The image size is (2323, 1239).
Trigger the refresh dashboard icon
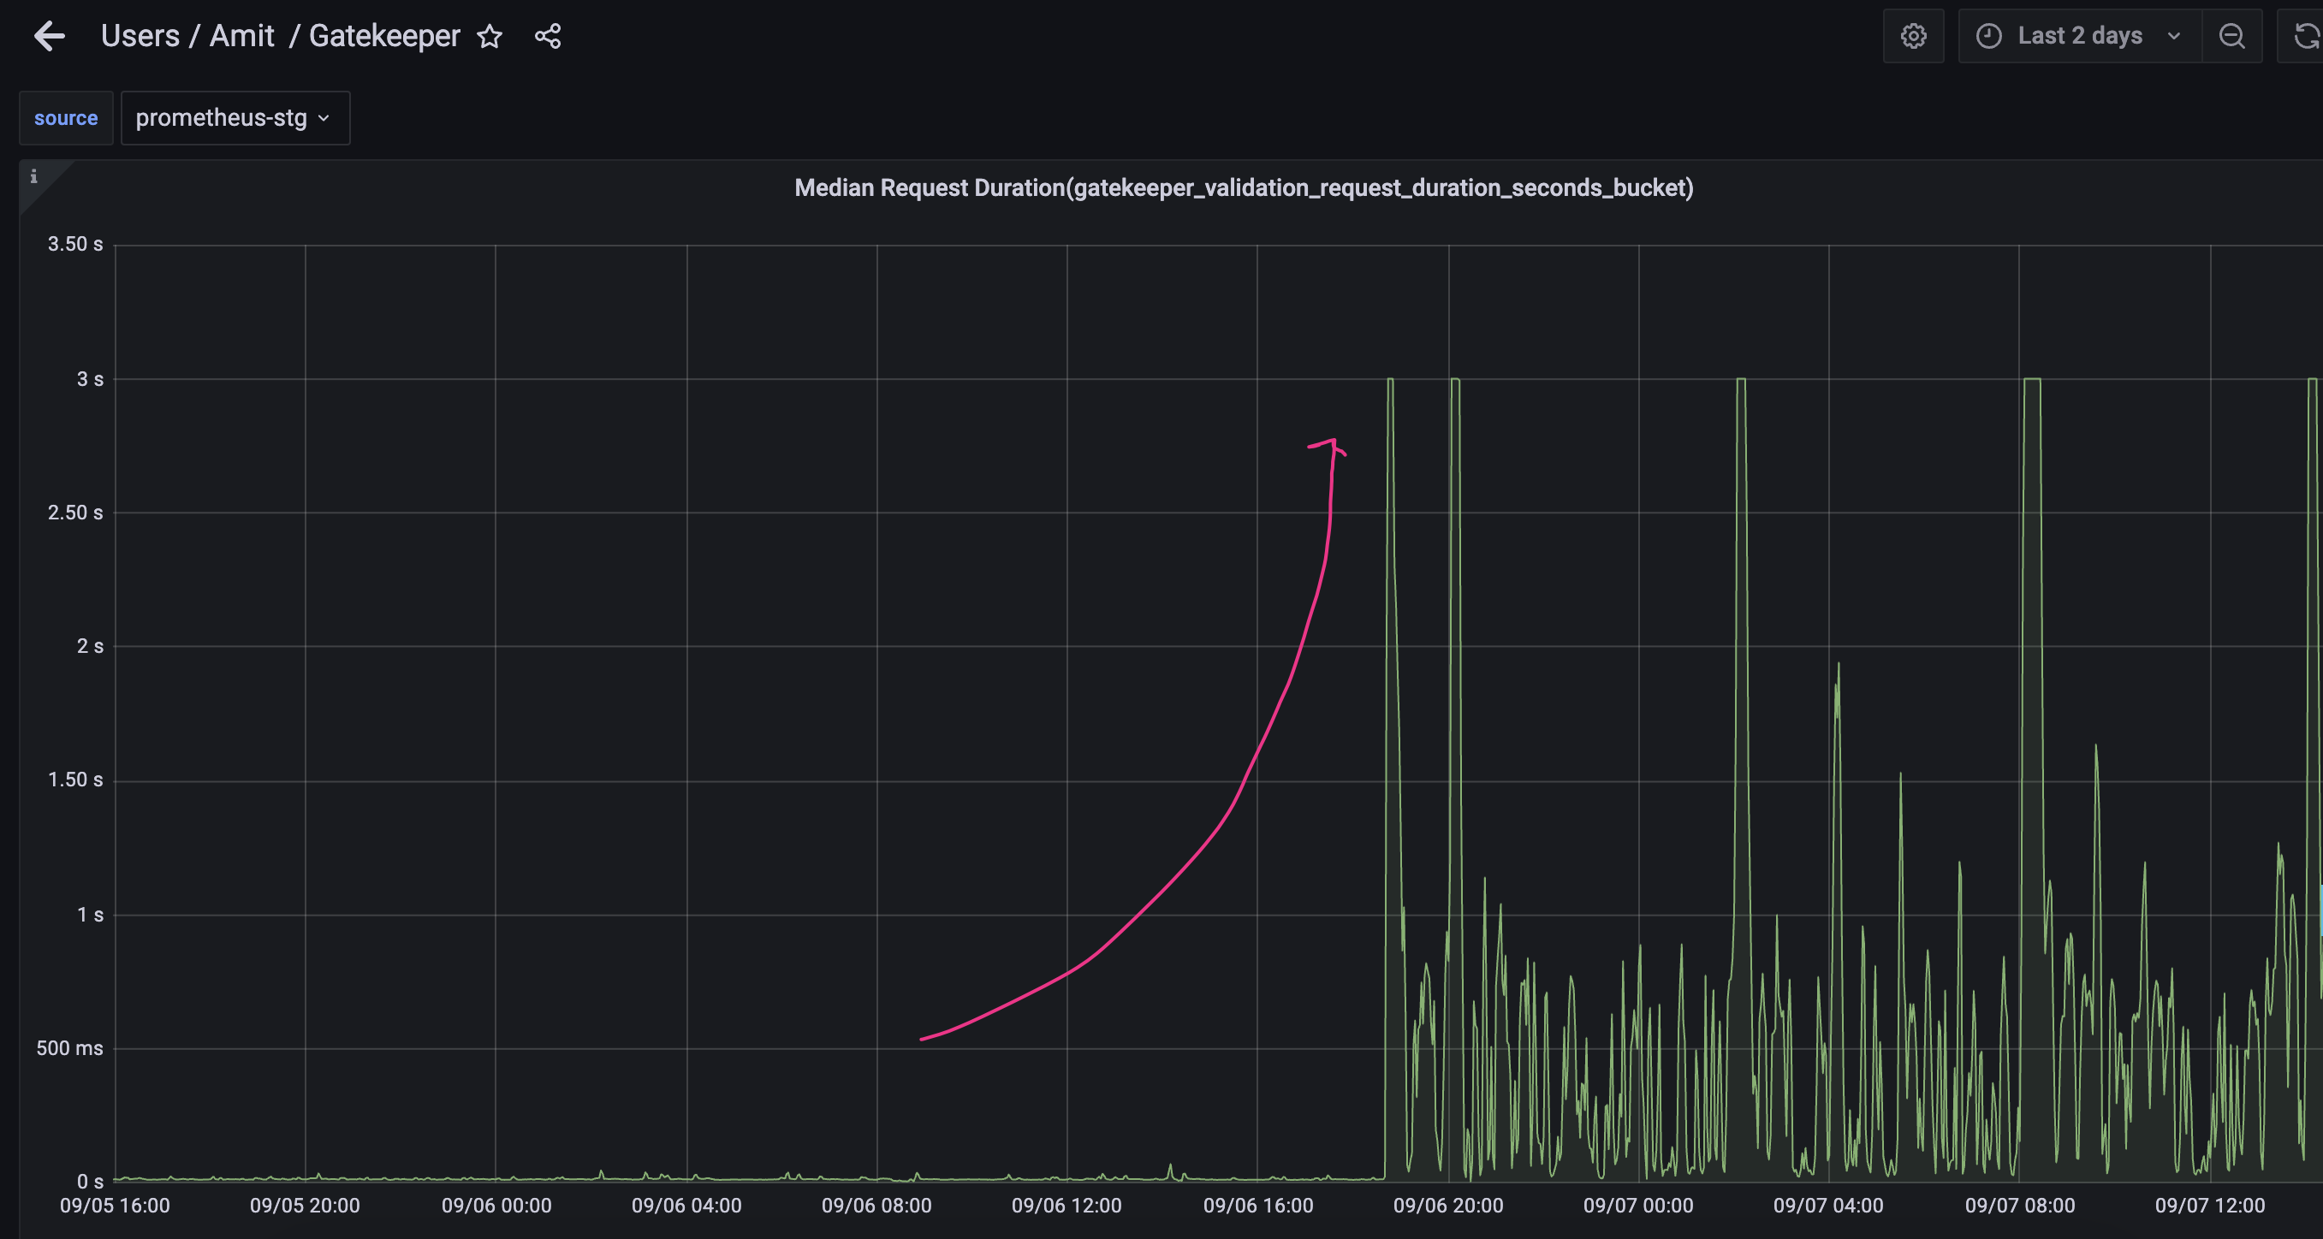(x=2308, y=36)
